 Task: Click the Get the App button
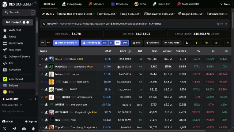[18, 22]
